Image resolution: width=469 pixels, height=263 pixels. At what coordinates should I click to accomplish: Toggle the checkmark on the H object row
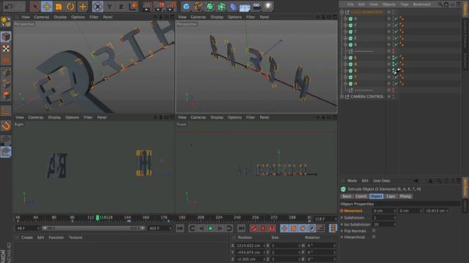[396, 83]
